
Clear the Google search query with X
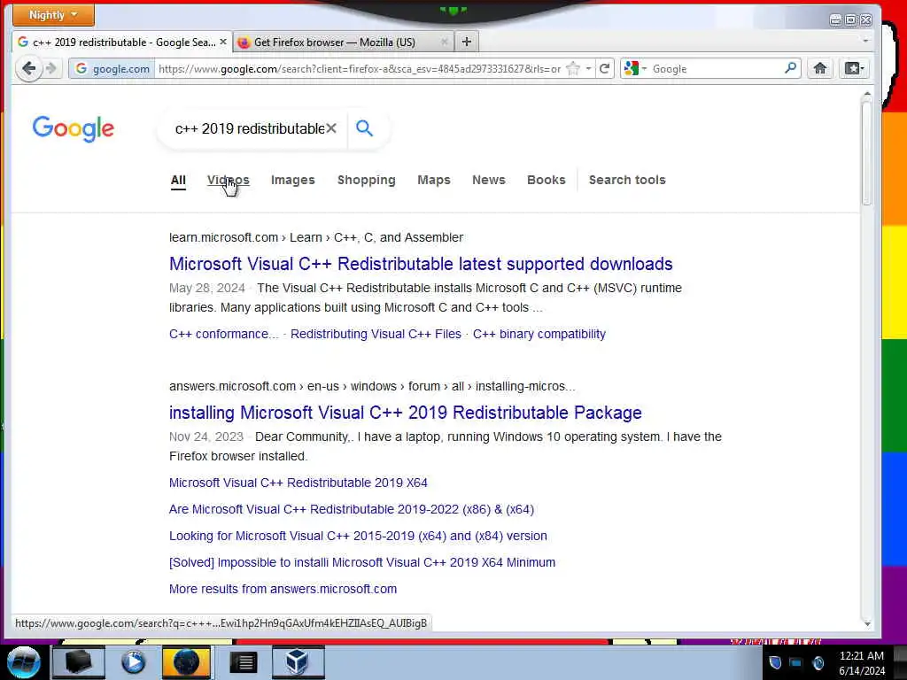point(331,128)
